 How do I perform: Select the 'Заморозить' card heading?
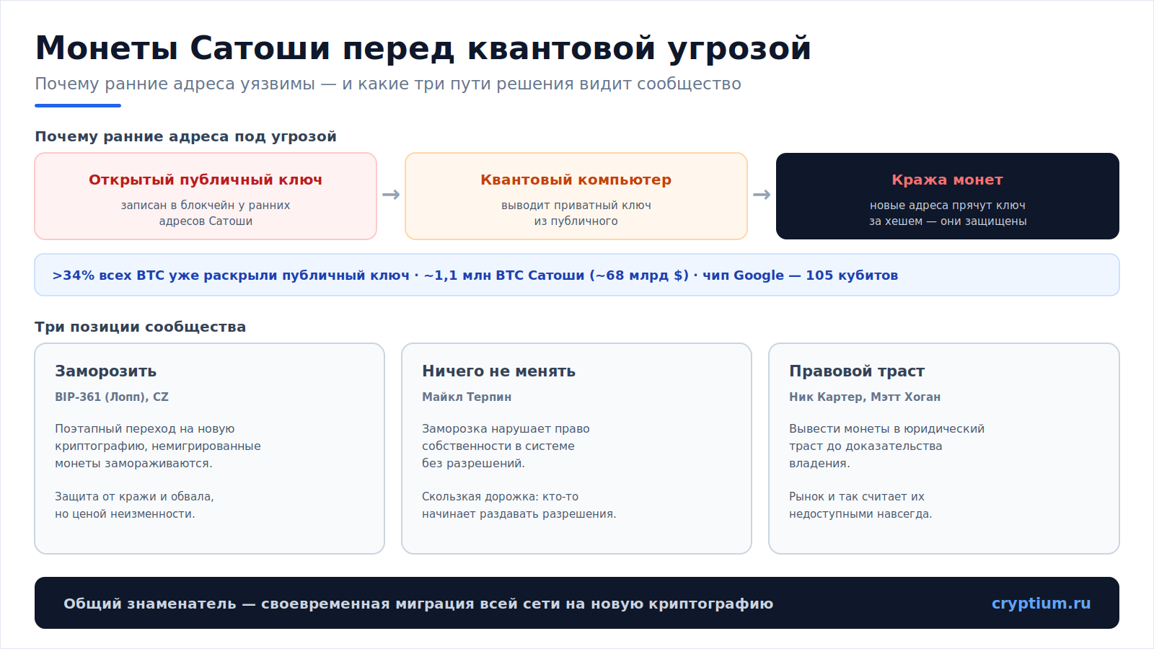pos(106,371)
